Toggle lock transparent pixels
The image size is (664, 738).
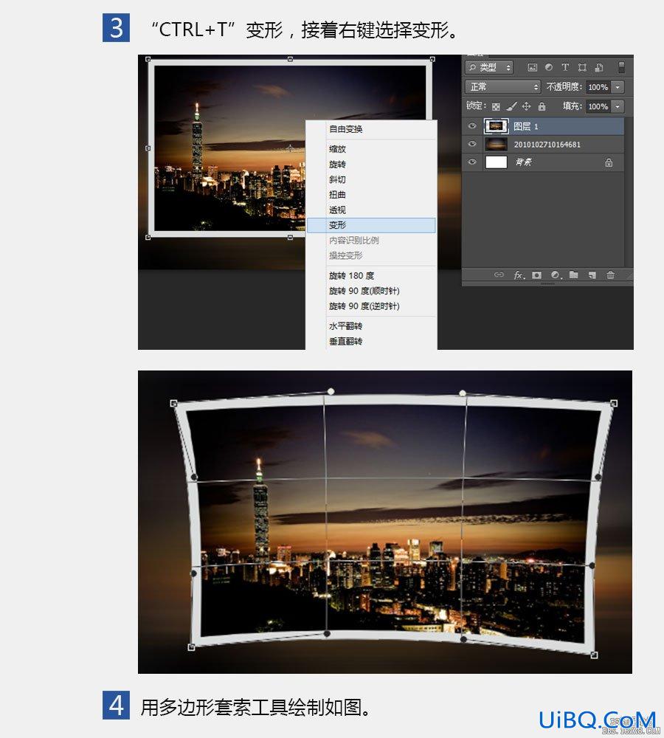pos(496,106)
